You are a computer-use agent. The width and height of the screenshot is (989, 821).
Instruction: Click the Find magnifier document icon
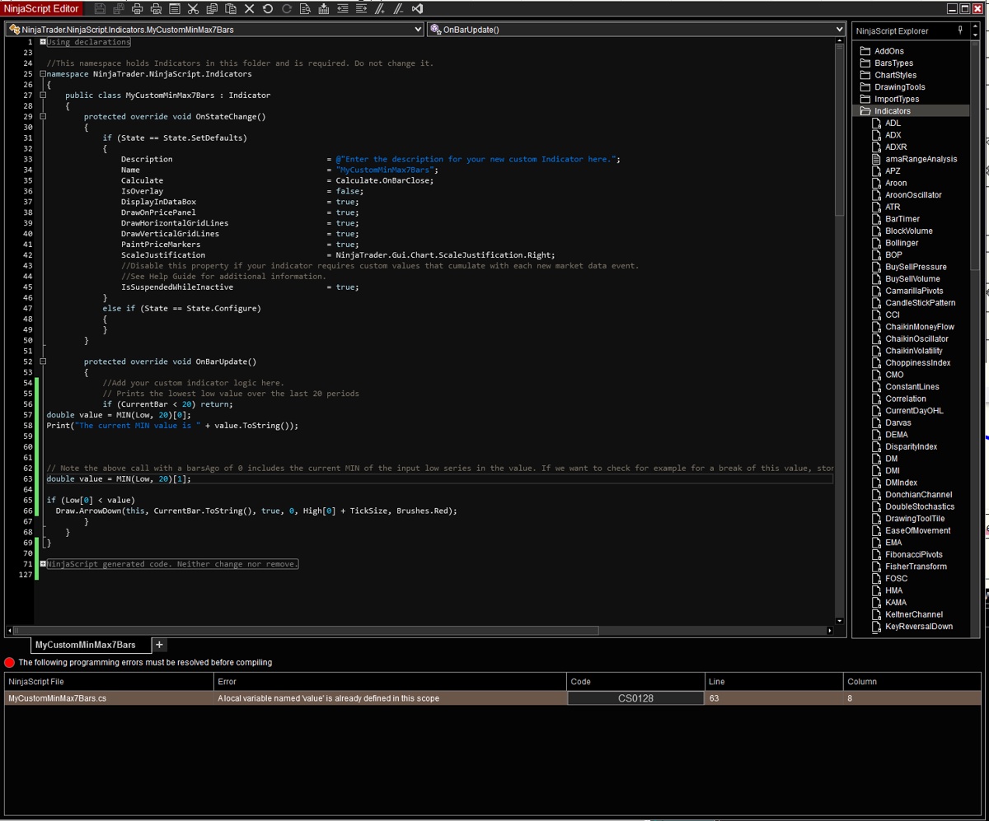(305, 9)
